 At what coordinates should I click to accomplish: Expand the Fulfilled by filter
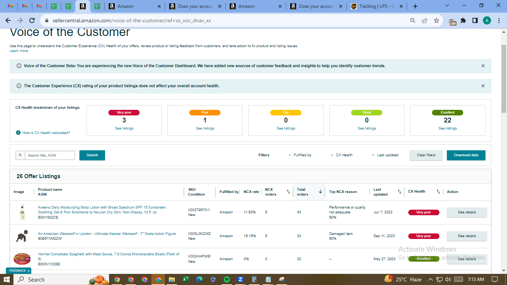[300, 155]
